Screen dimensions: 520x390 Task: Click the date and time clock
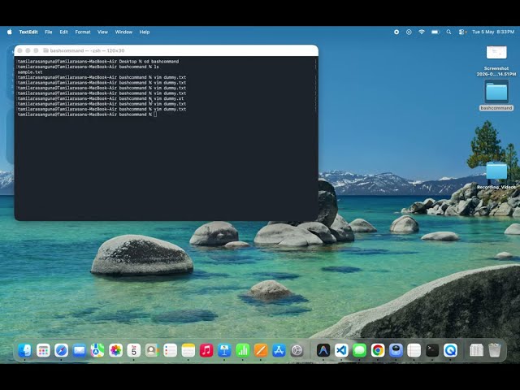493,32
